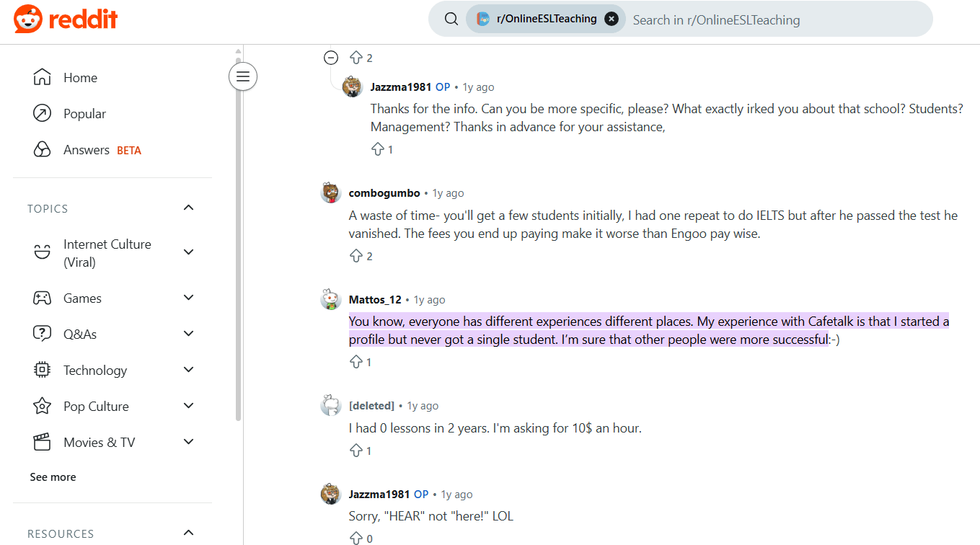980x545 pixels.
Task: Upvote the deleted user's comment
Action: coord(356,451)
